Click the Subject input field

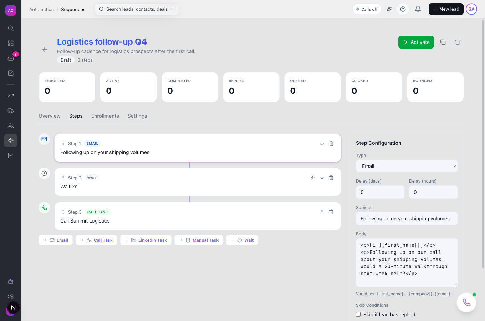[407, 219]
